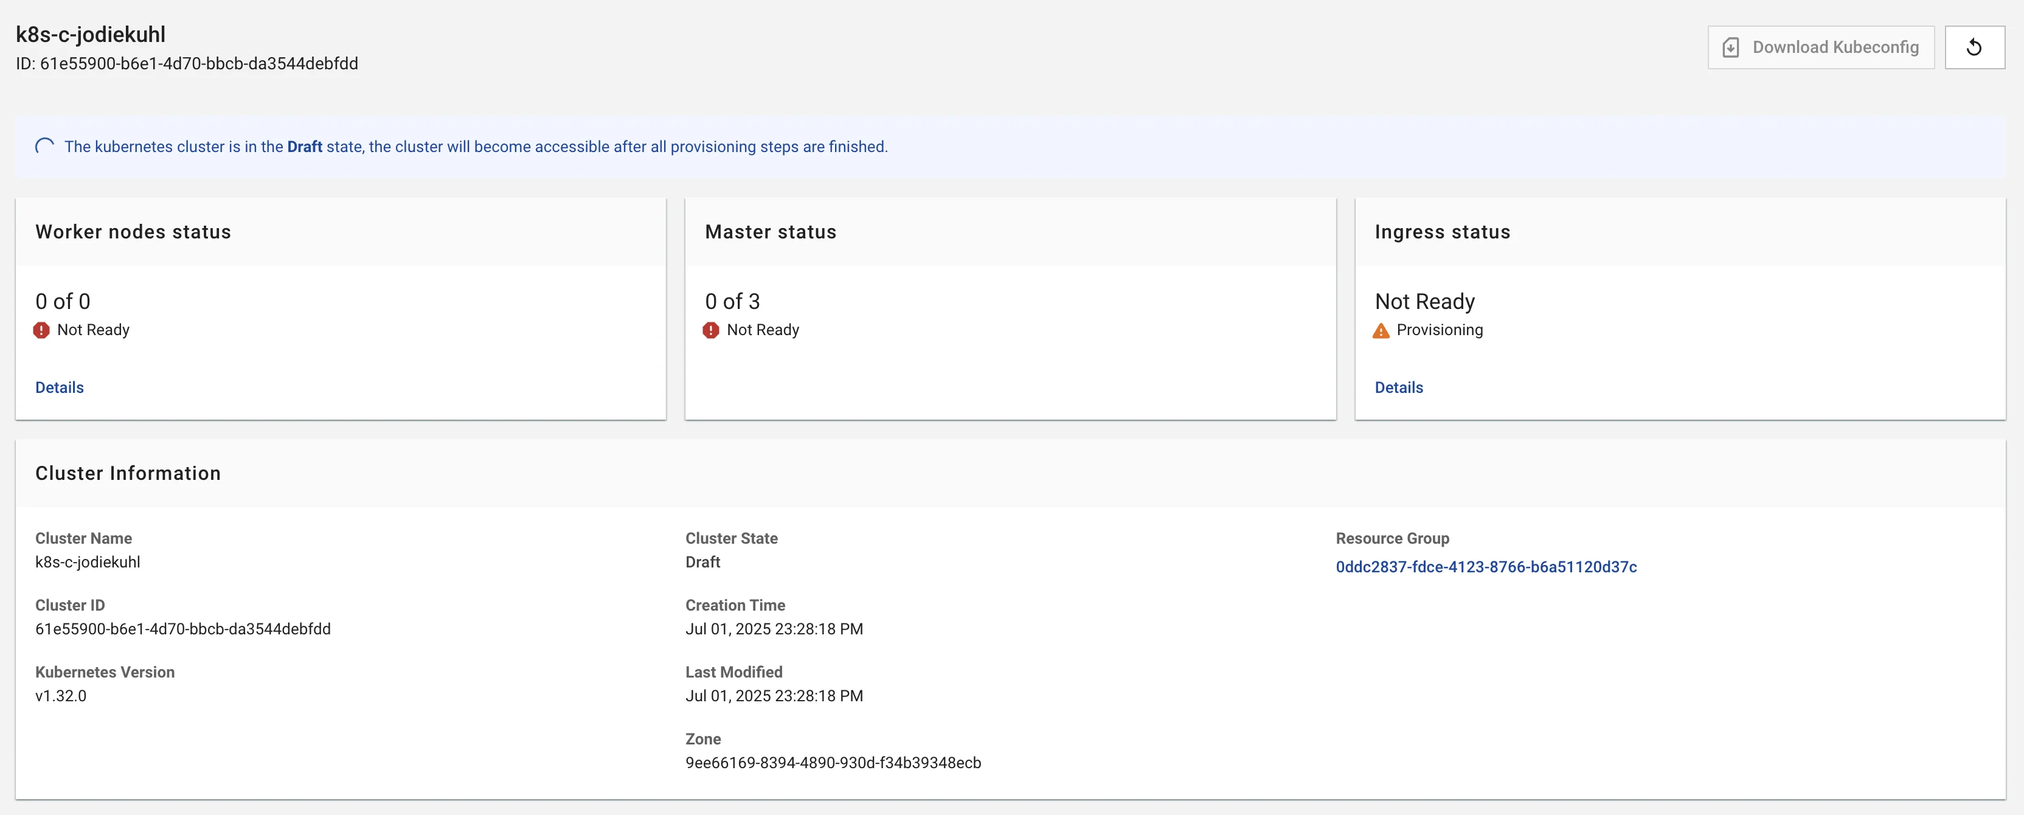Click the Cluster Information section header
This screenshot has width=2024, height=815.
click(128, 473)
